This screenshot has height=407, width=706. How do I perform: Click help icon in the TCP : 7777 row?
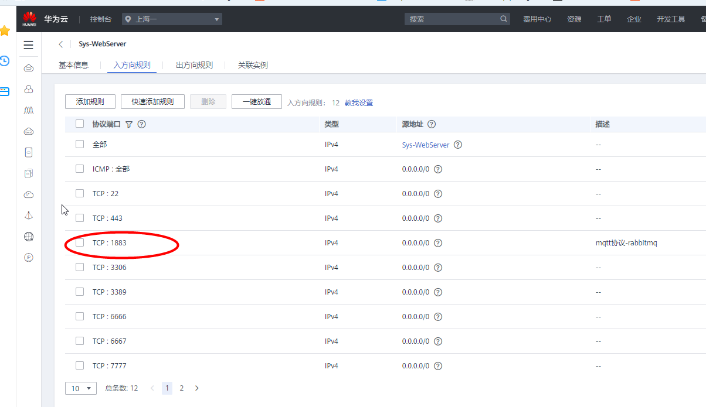(438, 366)
